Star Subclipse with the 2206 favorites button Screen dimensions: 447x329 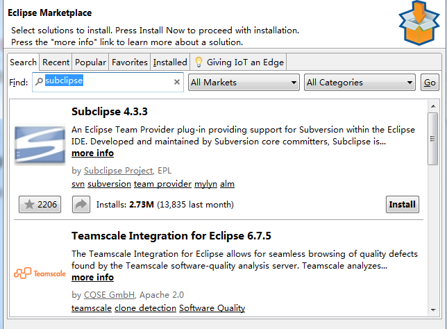tap(40, 205)
